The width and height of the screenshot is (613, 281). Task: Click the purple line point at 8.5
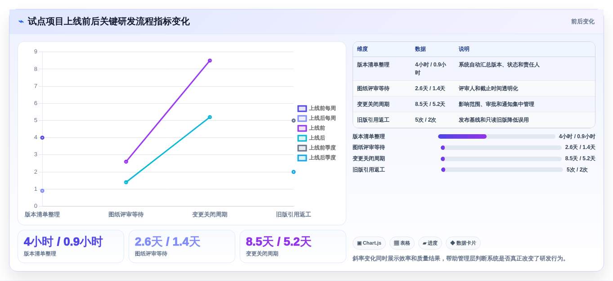(210, 61)
